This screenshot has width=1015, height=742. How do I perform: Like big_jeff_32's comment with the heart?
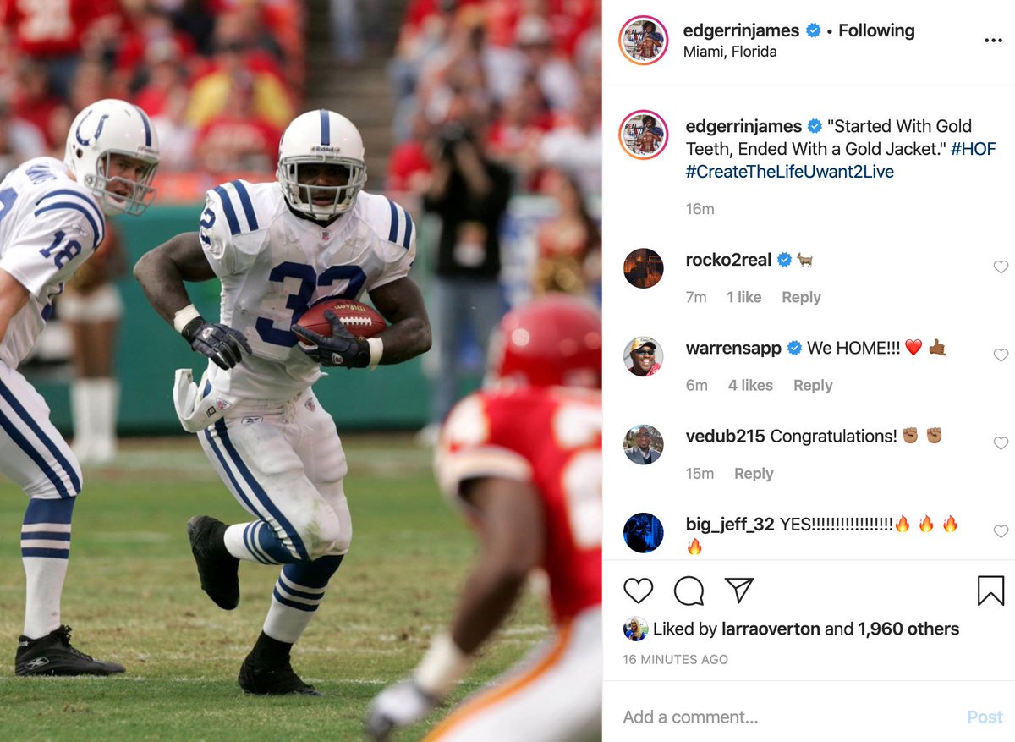(x=1001, y=531)
